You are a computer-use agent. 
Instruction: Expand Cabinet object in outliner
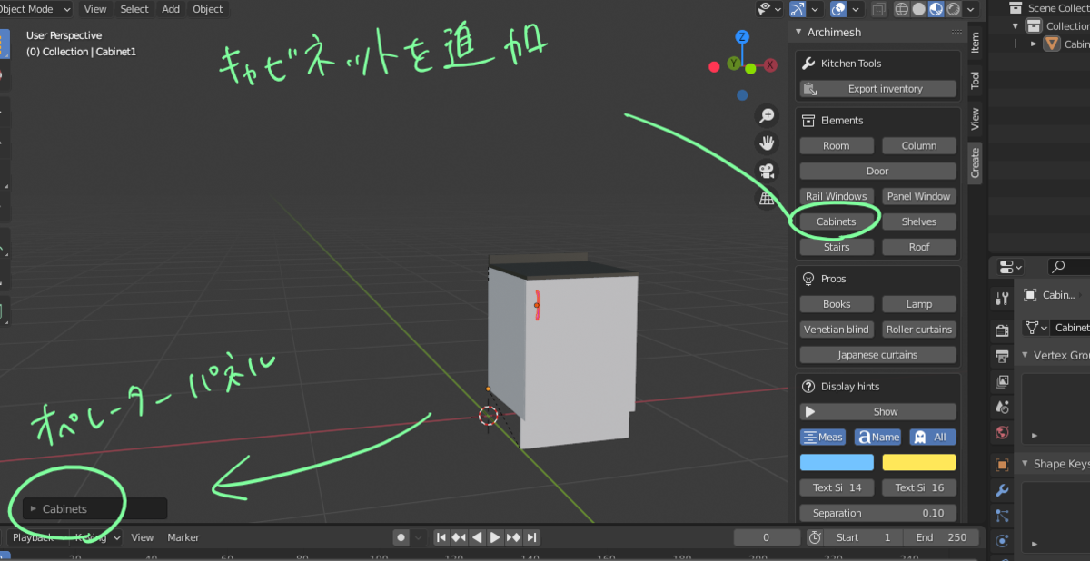click(1034, 44)
